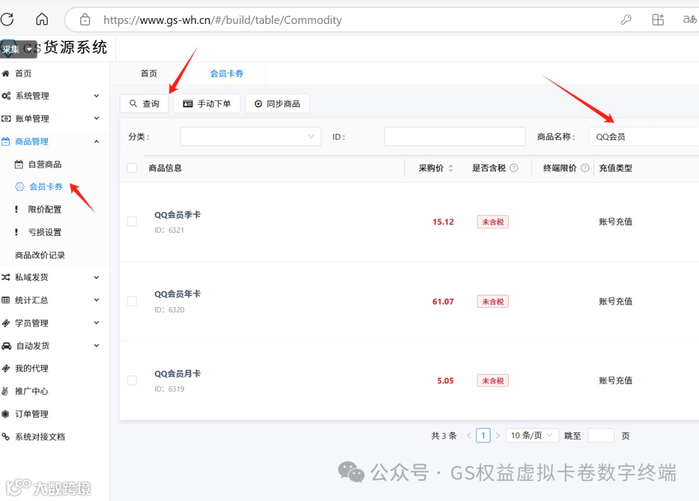This screenshot has width=699, height=501.
Task: Focus the 商品名称 input with QQ会员
Action: (644, 136)
